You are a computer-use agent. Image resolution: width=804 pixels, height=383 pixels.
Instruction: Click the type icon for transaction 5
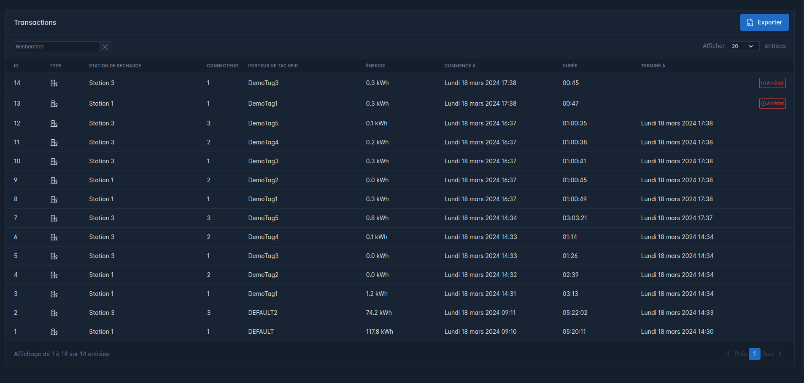click(x=54, y=256)
